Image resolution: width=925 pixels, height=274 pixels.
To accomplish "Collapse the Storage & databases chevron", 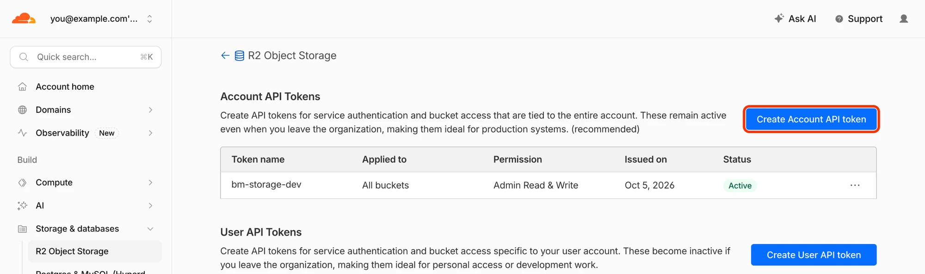I will tap(150, 229).
